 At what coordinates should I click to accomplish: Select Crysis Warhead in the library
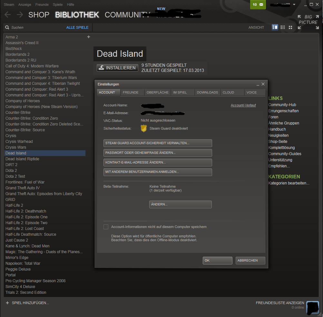[45, 141]
